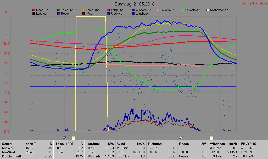Click the pale yellow Sonnenschein swatch

[x=208, y=10]
